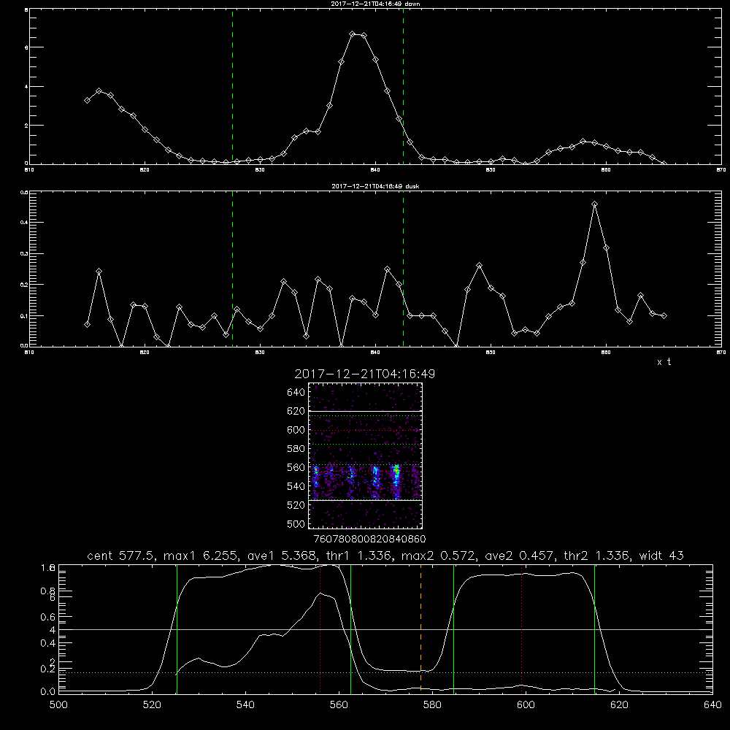Click the orange dashed center line in bottom plot

pos(421,629)
